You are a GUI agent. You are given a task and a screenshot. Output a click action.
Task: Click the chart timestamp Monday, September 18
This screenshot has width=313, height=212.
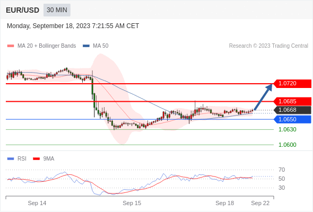(x=73, y=26)
